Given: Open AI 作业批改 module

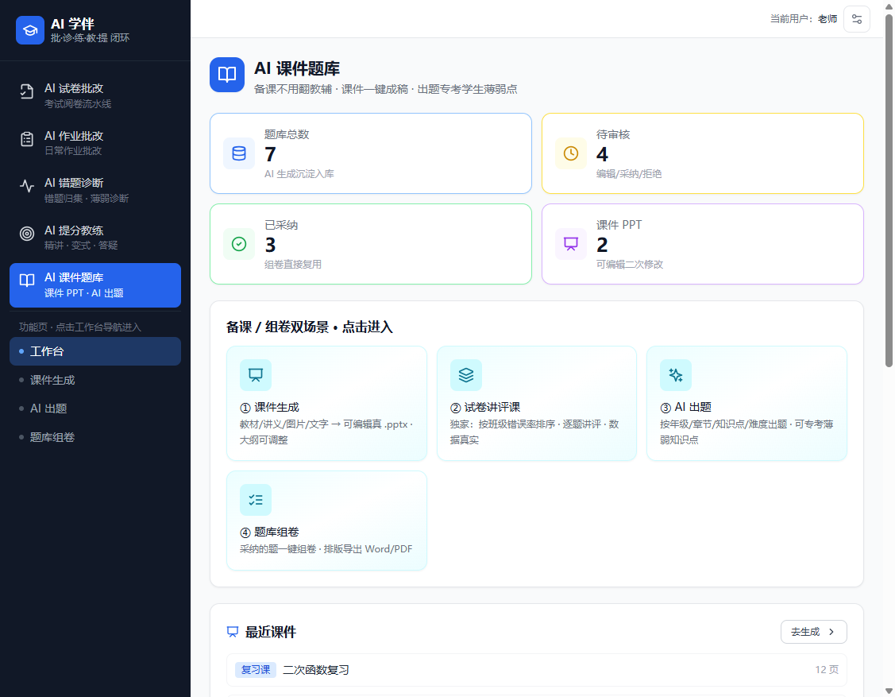Looking at the screenshot, I should [95, 143].
